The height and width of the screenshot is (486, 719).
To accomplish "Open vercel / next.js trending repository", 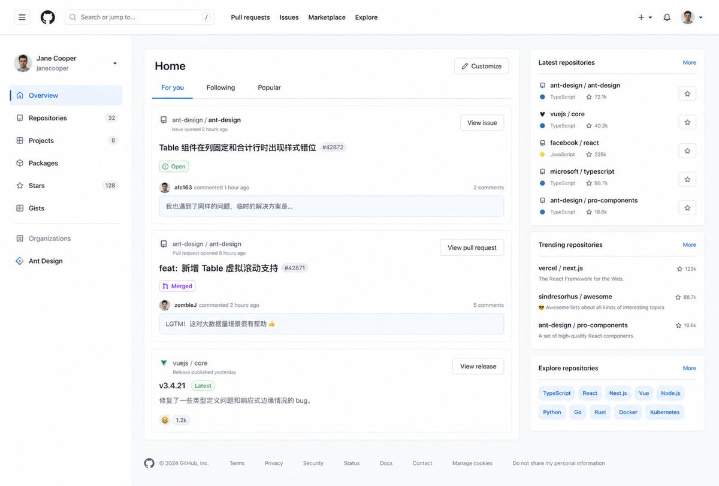I will (x=561, y=268).
